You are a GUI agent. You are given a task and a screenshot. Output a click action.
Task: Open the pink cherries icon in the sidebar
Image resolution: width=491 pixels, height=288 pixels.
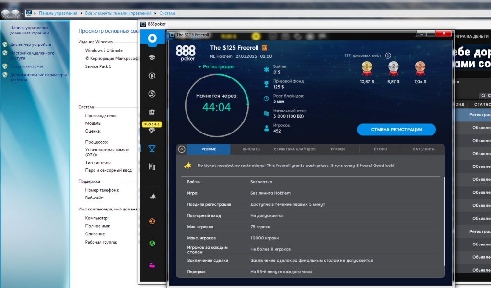(152, 265)
